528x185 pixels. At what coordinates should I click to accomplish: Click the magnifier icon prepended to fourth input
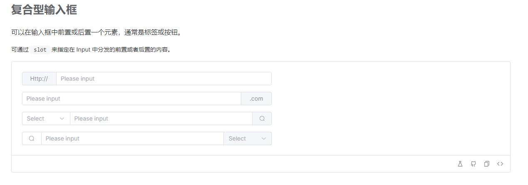(x=32, y=138)
